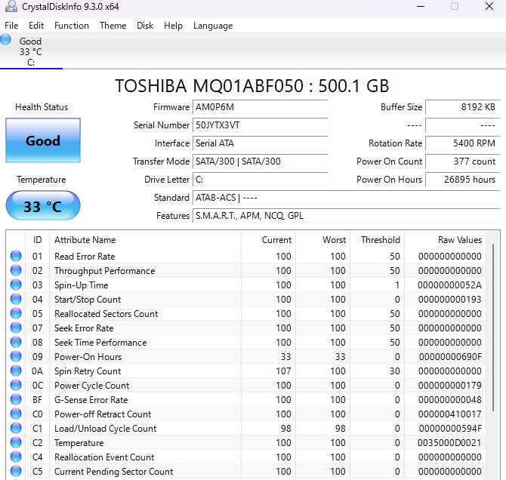
Task: Click the 33 °C temperature button
Action: pyautogui.click(x=43, y=206)
